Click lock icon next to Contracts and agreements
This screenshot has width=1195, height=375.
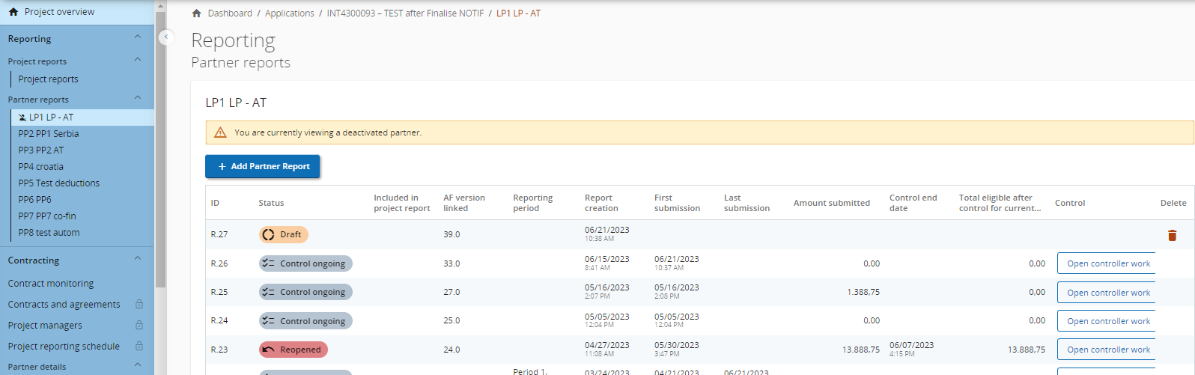(139, 305)
